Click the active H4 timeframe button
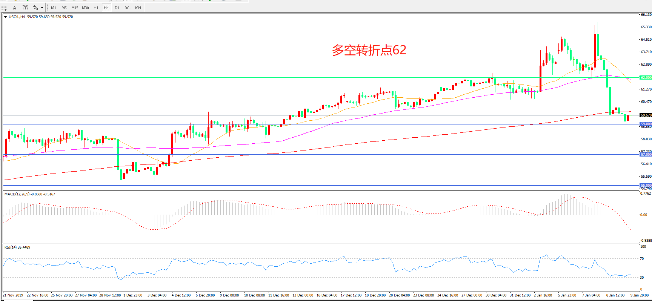652x301 pixels. tap(106, 8)
